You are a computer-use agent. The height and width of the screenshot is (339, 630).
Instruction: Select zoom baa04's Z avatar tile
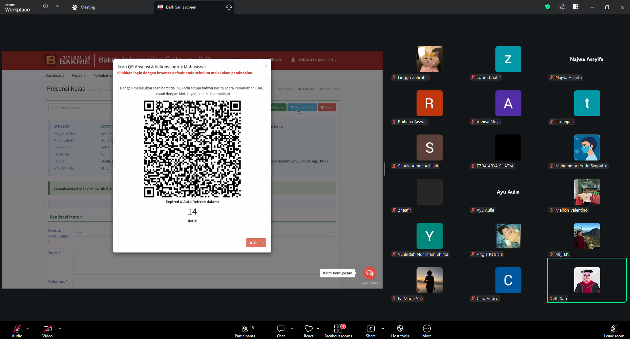click(x=508, y=59)
